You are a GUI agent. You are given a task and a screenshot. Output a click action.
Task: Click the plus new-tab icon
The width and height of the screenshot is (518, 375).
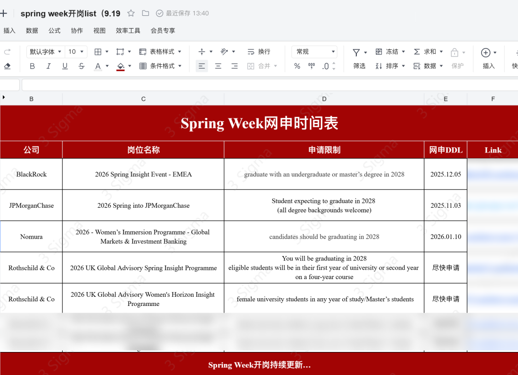pyautogui.click(x=4, y=13)
